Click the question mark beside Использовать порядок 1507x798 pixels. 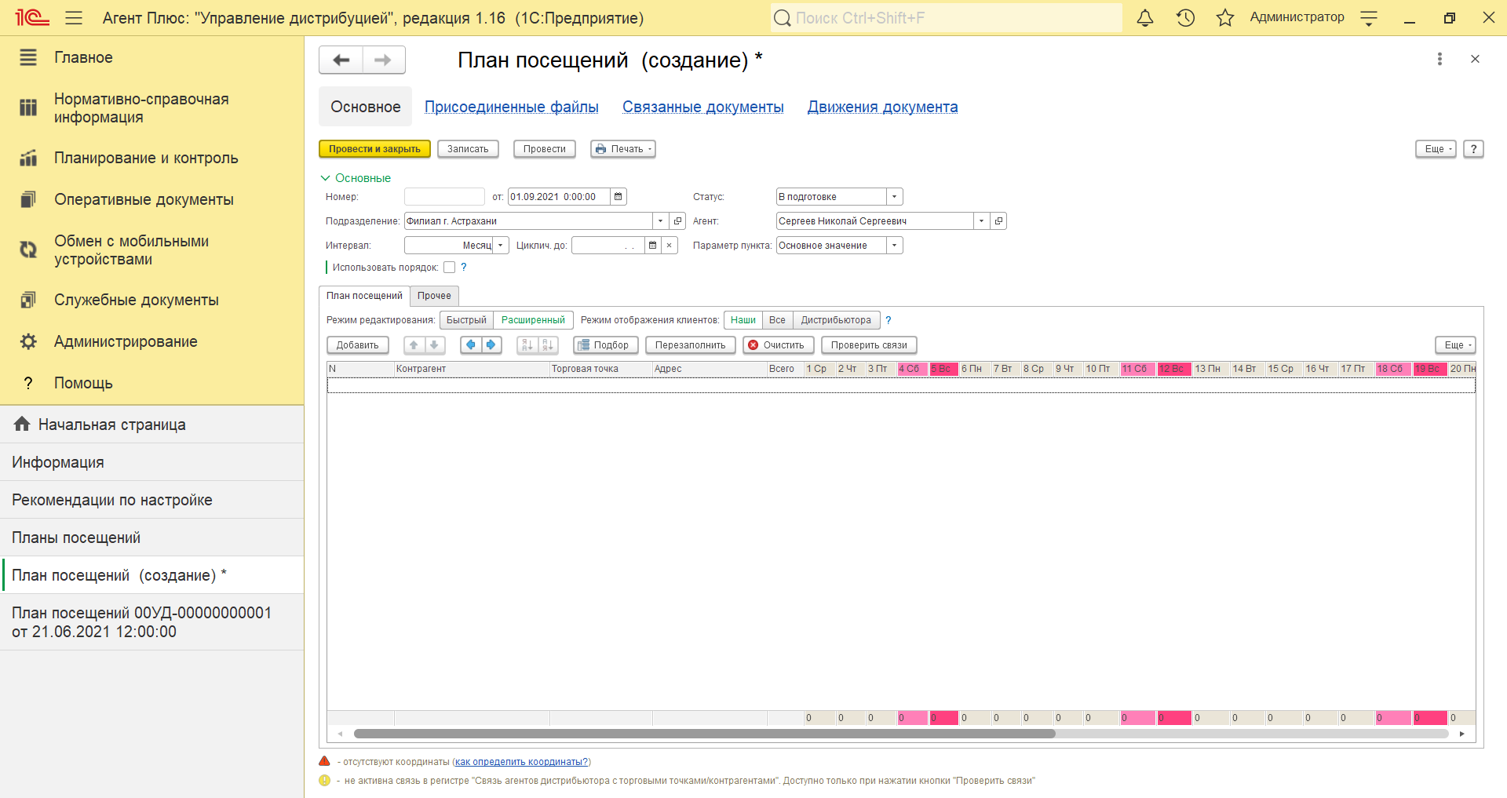[464, 268]
